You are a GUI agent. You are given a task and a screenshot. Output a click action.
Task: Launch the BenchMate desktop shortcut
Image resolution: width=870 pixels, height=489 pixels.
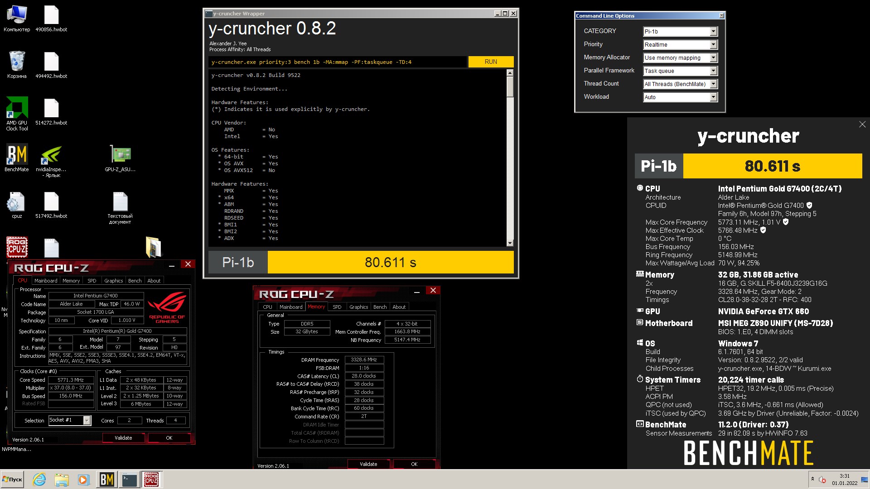(17, 158)
